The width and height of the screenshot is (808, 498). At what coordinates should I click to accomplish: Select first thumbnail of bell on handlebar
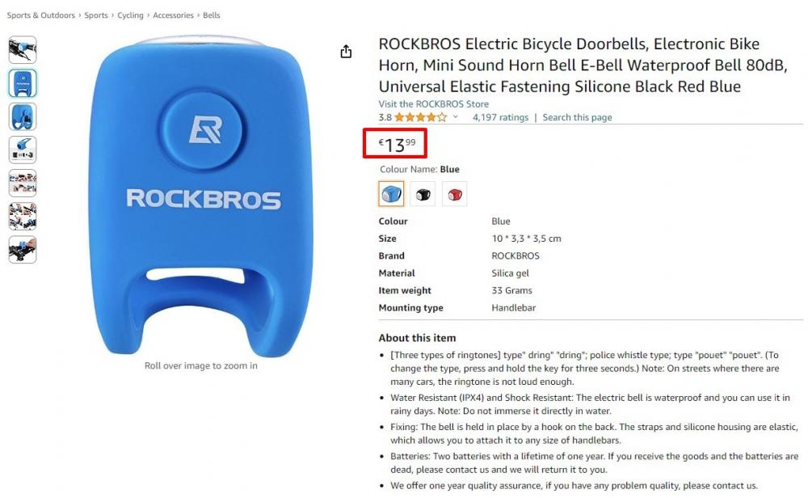[23, 49]
